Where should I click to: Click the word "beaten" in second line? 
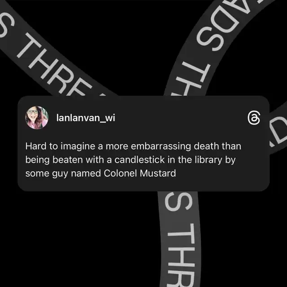click(68, 160)
